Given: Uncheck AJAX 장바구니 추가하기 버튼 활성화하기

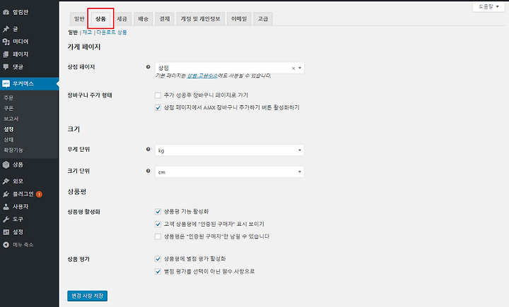Looking at the screenshot, I should coord(158,108).
